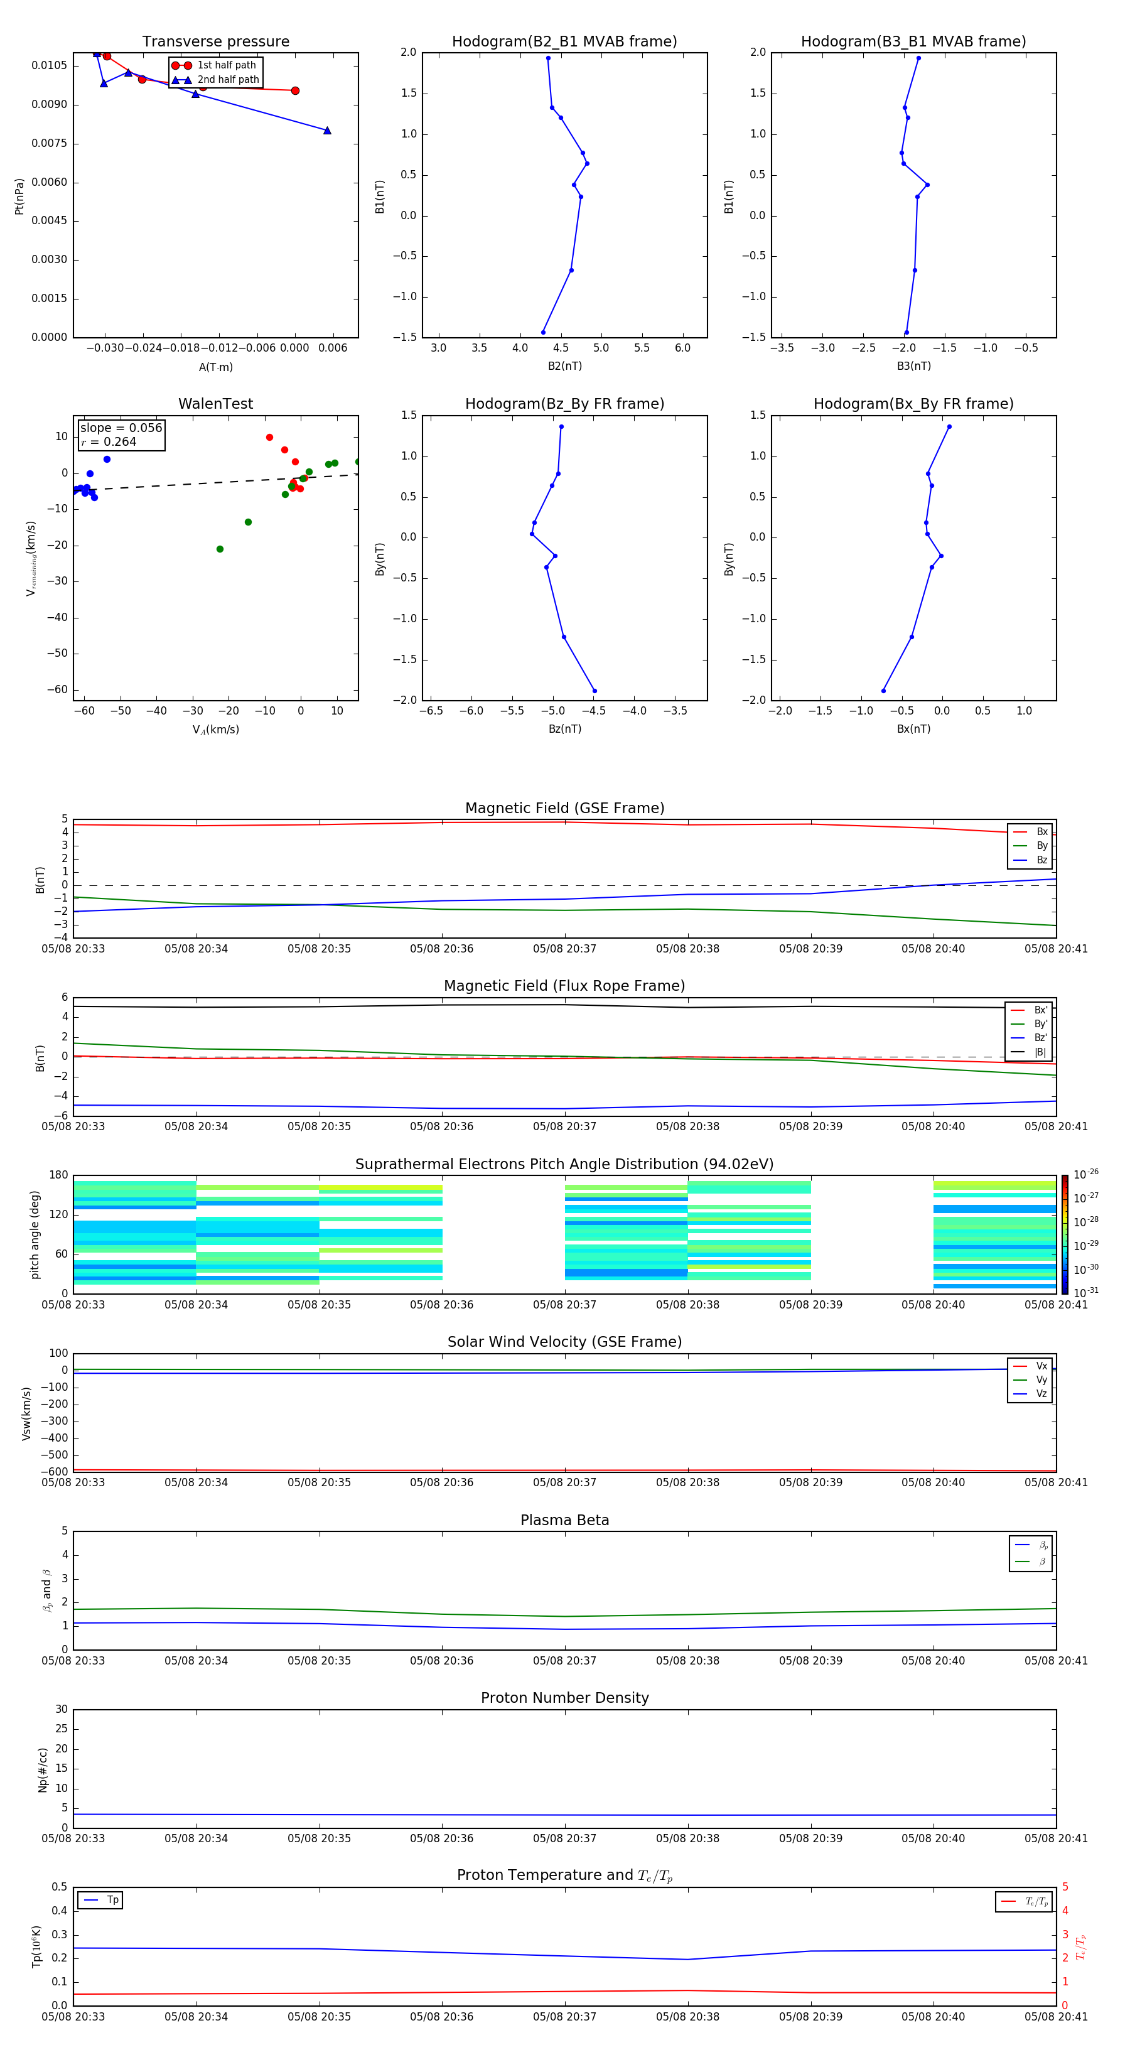Click 'pitch angle (deg)' axis label

35,1234
